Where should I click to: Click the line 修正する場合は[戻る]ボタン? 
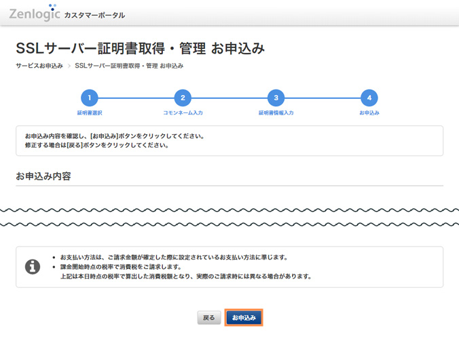coord(96,145)
